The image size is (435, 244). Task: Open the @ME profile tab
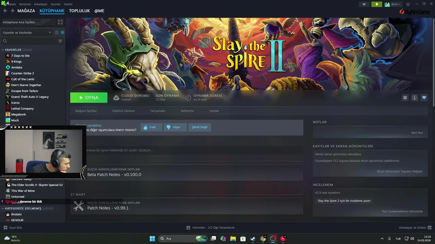pos(99,11)
